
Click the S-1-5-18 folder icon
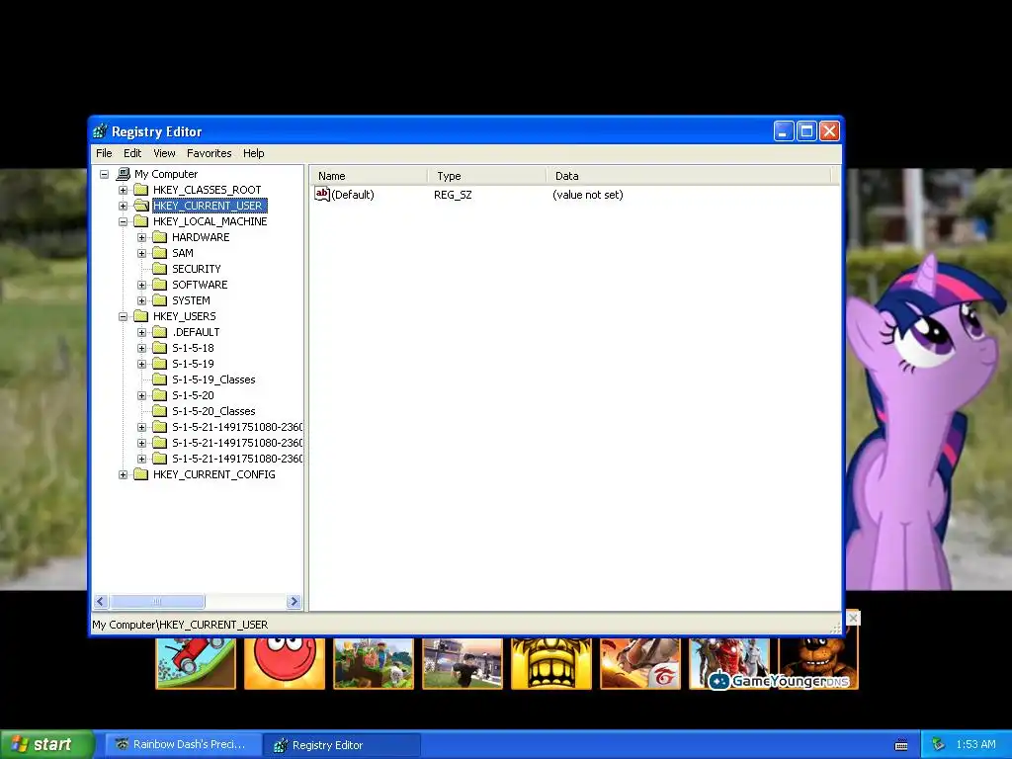[159, 348]
